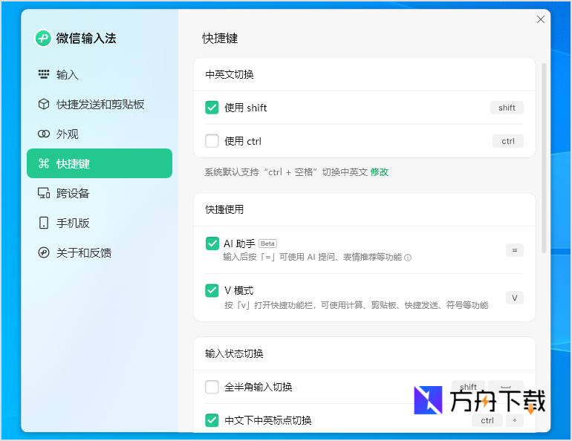
Task: Open 快捷发送和剪贴板 settings page
Action: (100, 104)
